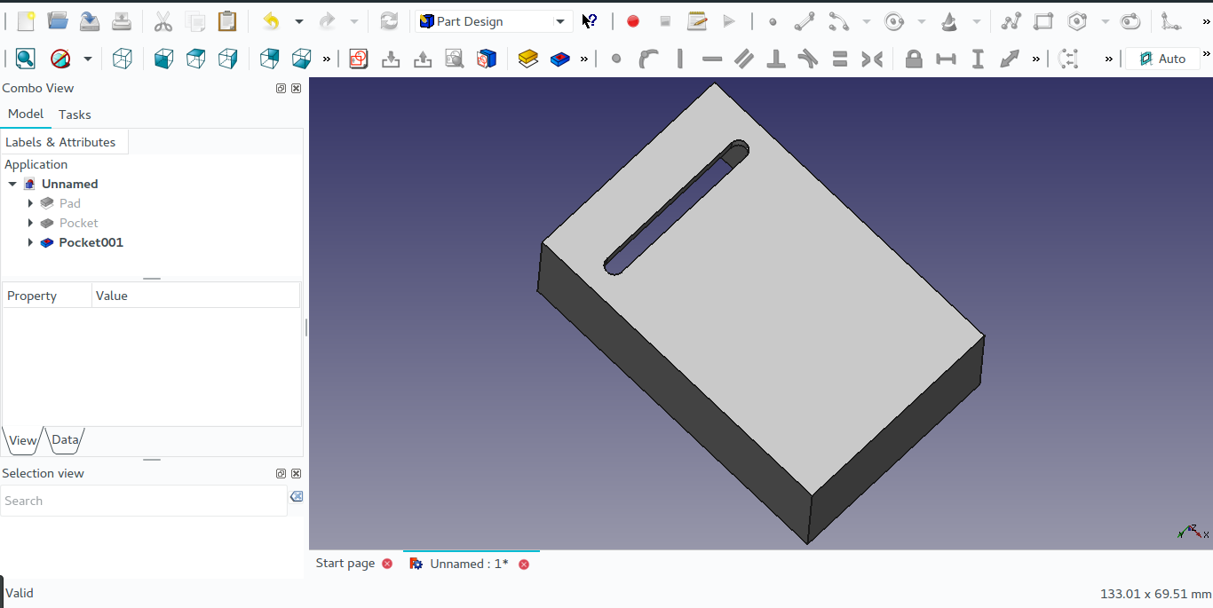Create a new sketch
The image size is (1213, 608).
pos(359,59)
